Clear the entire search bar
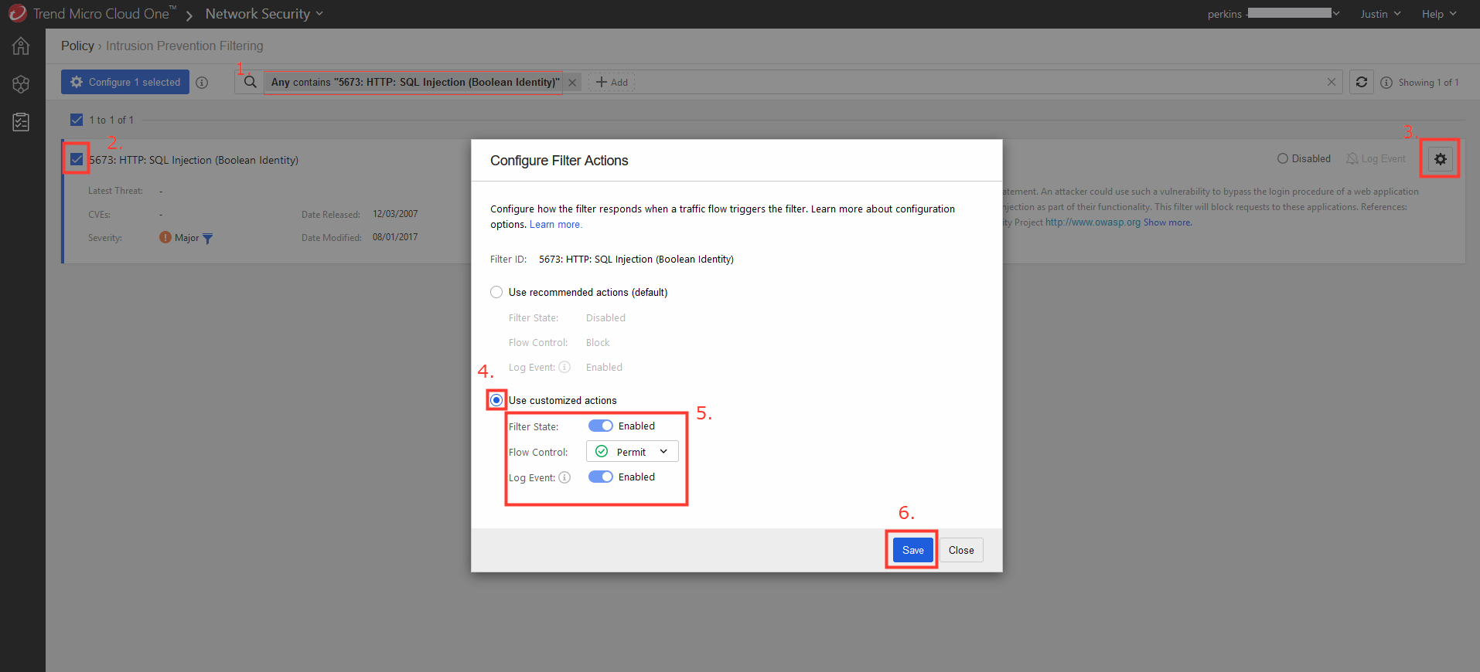The image size is (1480, 672). click(1332, 82)
